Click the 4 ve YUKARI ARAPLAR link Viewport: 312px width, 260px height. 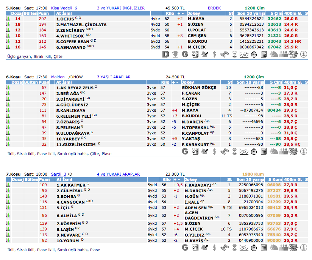point(118,174)
